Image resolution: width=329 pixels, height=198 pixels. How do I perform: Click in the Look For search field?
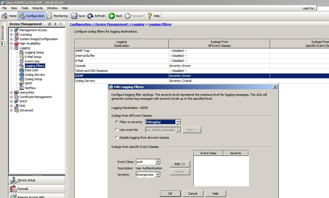323,8
